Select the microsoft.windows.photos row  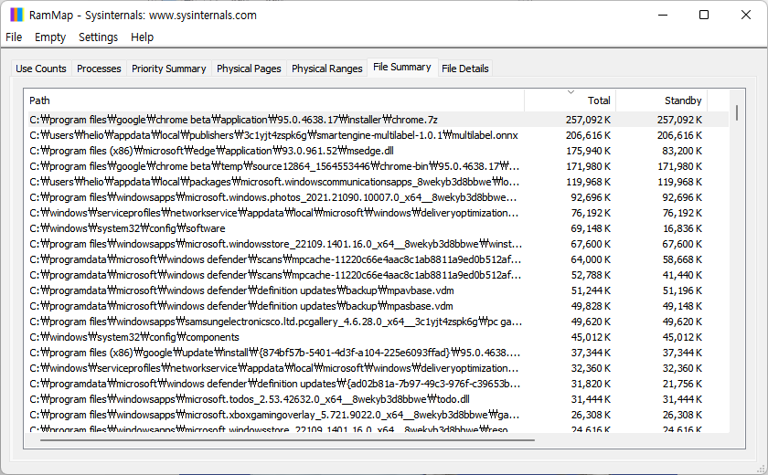(x=379, y=197)
